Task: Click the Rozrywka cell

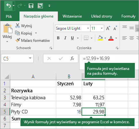Action: 33,91
